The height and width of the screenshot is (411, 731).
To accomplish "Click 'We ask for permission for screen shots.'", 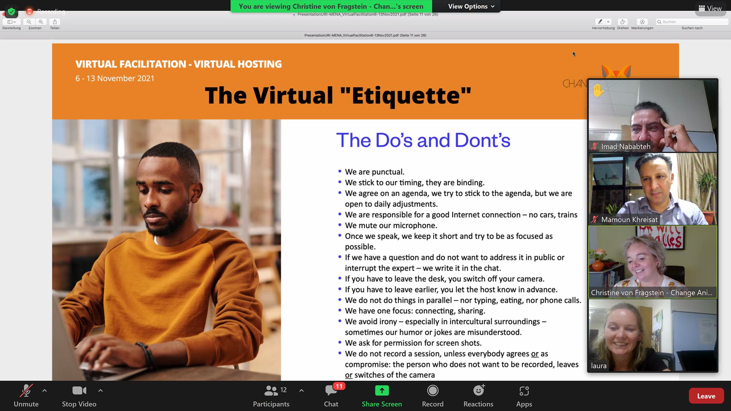I will (413, 343).
